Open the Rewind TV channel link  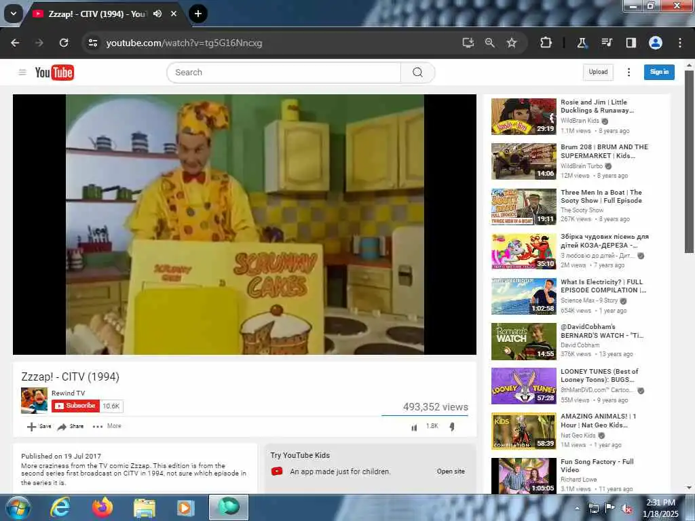69,393
